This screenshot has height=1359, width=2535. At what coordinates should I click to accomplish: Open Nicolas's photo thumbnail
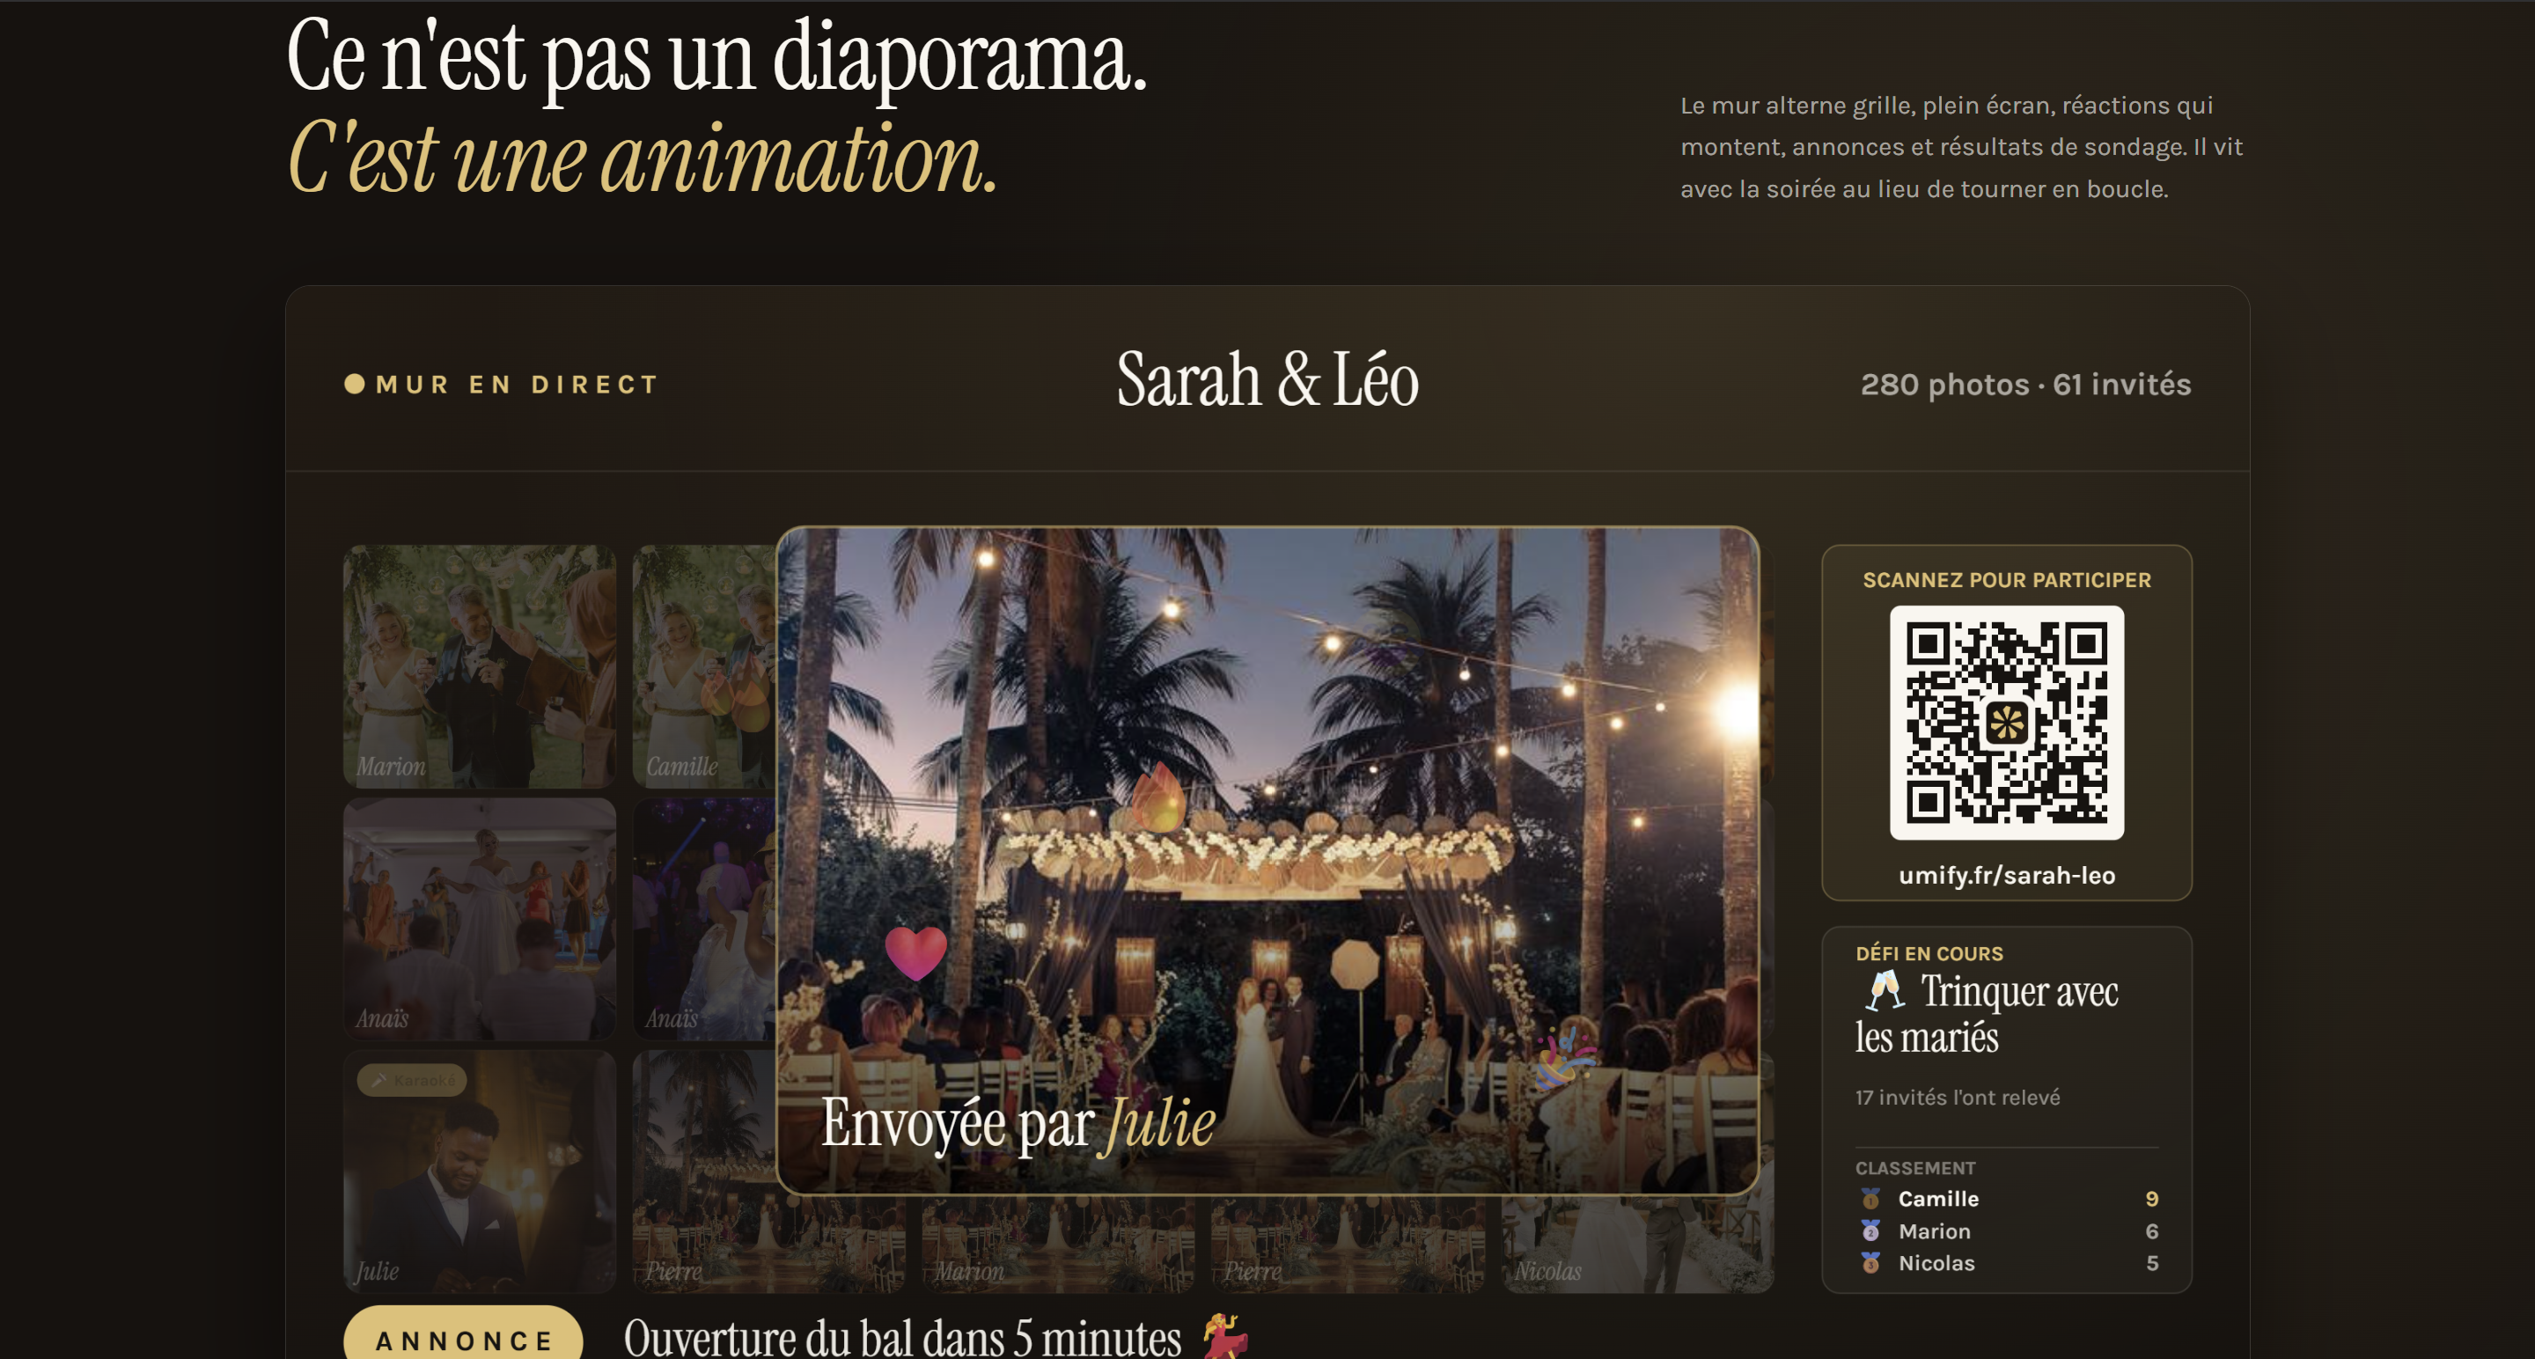click(x=1637, y=1244)
